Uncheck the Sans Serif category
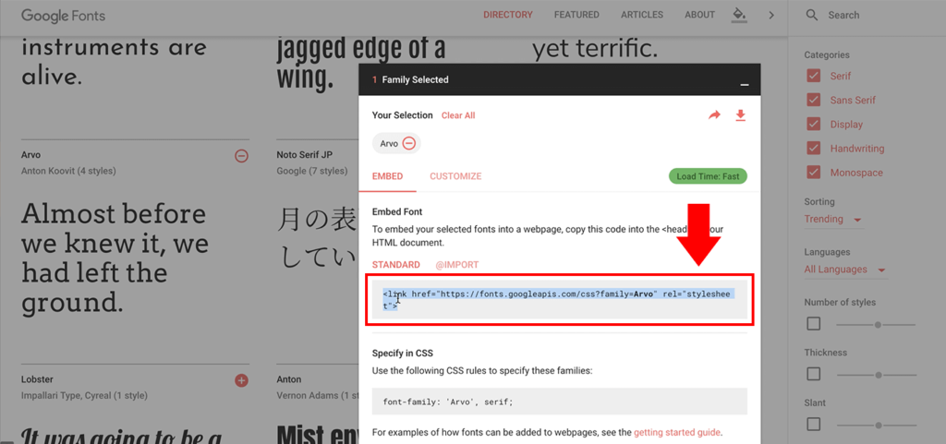Viewport: 946px width, 444px height. [814, 101]
